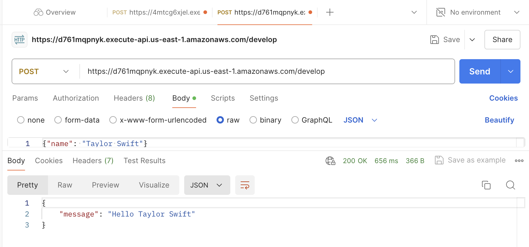Select the none body radio button
This screenshot has height=247, width=529.
21,120
